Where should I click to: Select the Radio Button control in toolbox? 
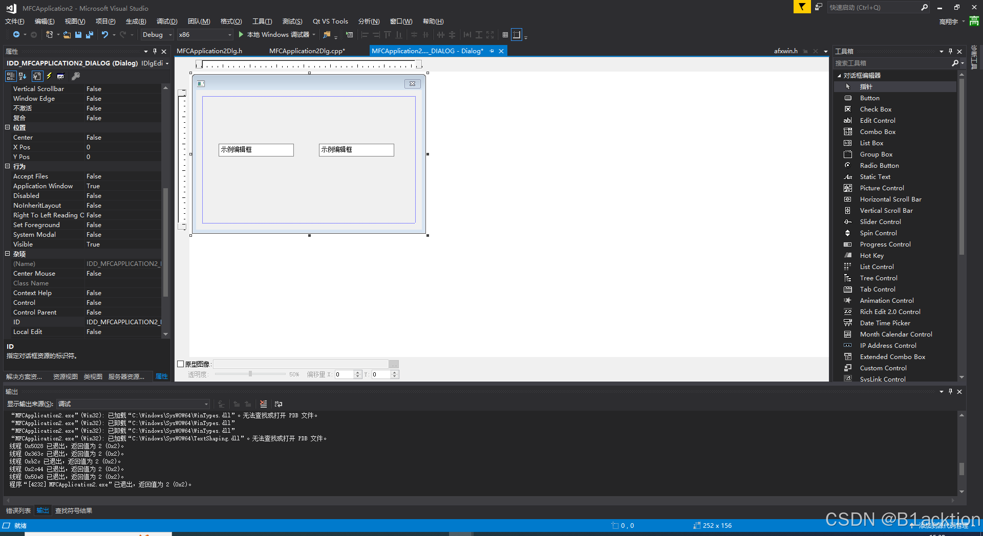pyautogui.click(x=879, y=165)
